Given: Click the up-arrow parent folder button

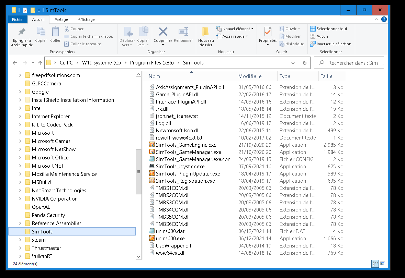Looking at the screenshot, I should pyautogui.click(x=40, y=63).
